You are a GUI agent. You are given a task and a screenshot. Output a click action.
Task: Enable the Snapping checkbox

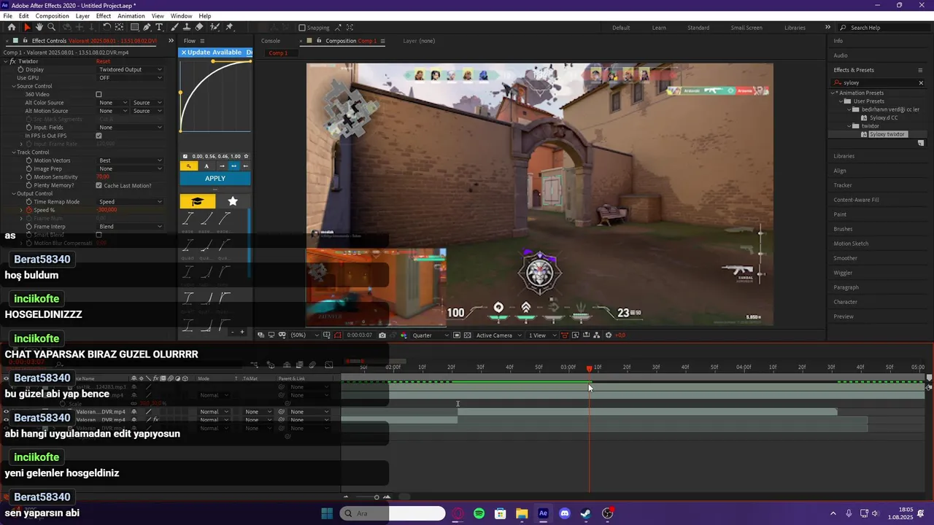[302, 28]
